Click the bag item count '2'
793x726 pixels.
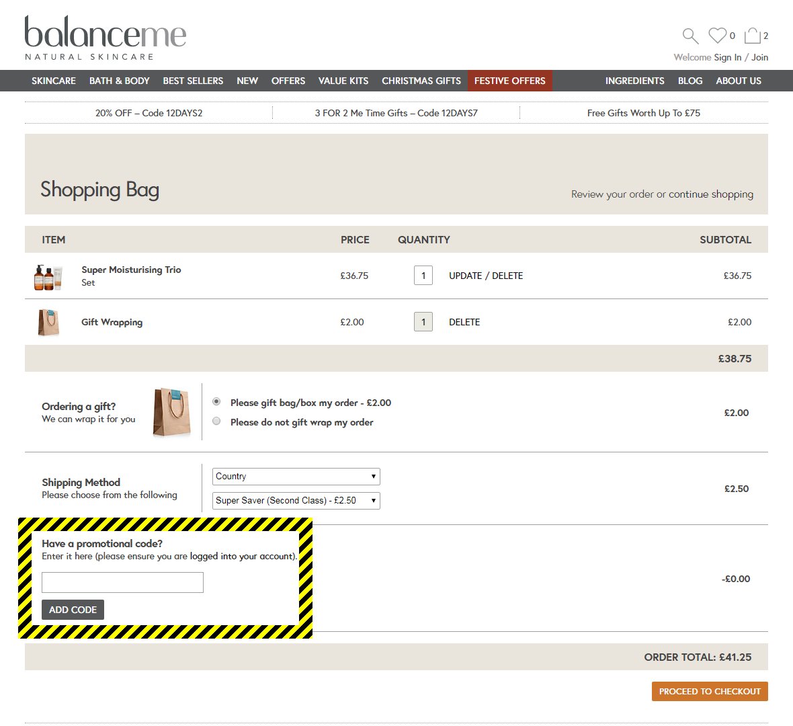coord(765,36)
